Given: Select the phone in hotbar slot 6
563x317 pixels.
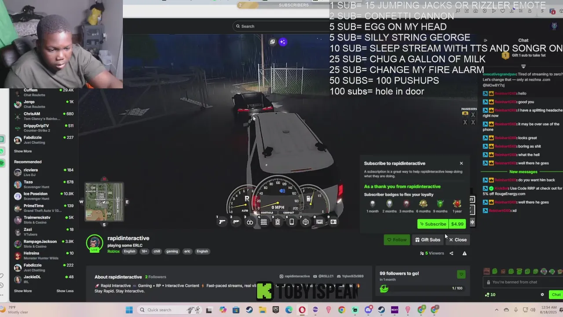Looking at the screenshot, I should (x=292, y=222).
